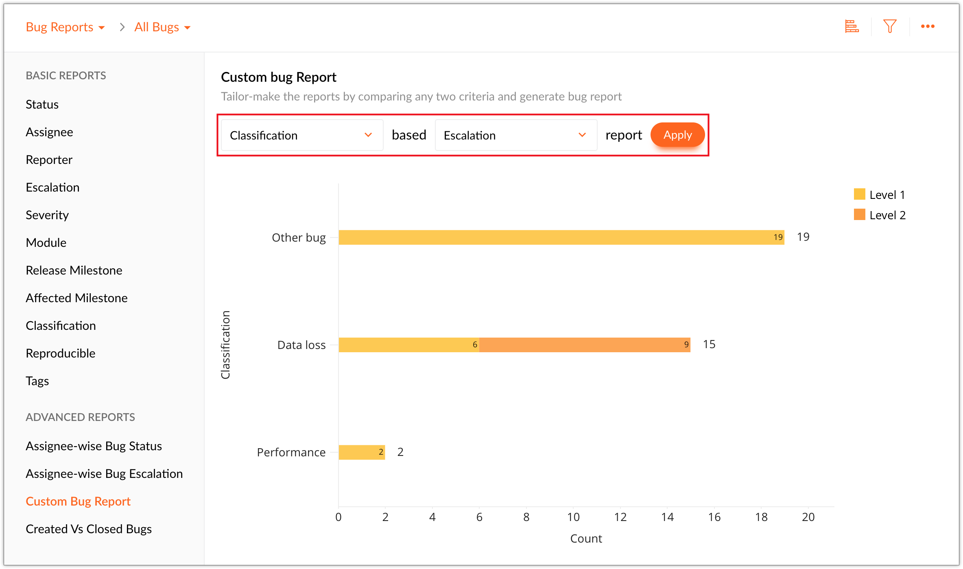Open the filter funnel icon

point(890,27)
